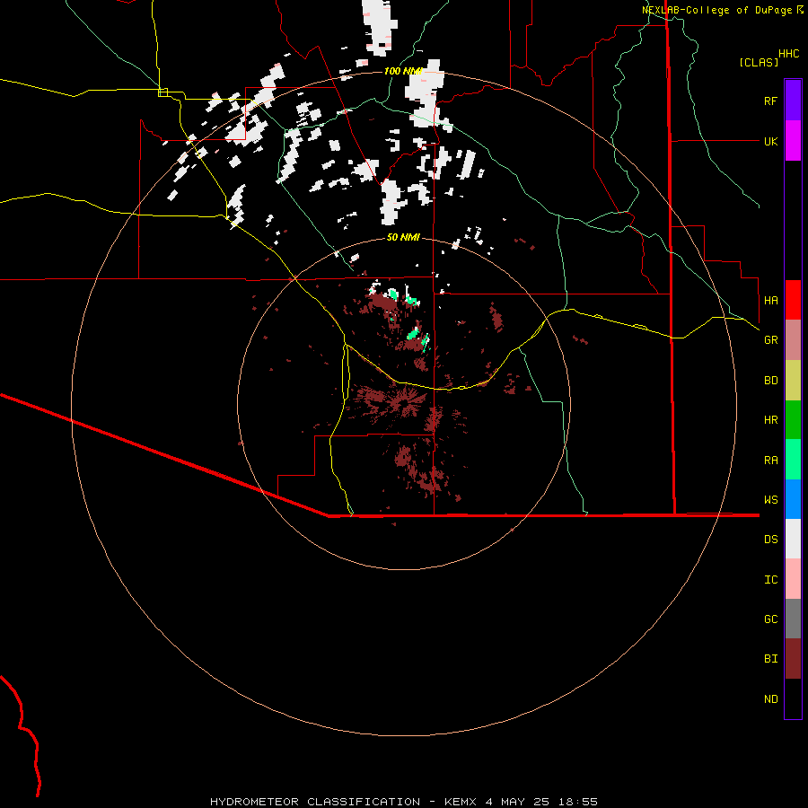Click the IC legend label
808x808 pixels.
tap(770, 580)
